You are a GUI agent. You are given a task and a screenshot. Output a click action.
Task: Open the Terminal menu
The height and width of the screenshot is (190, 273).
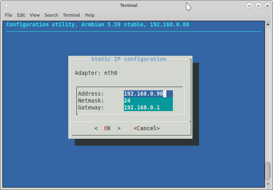72,15
